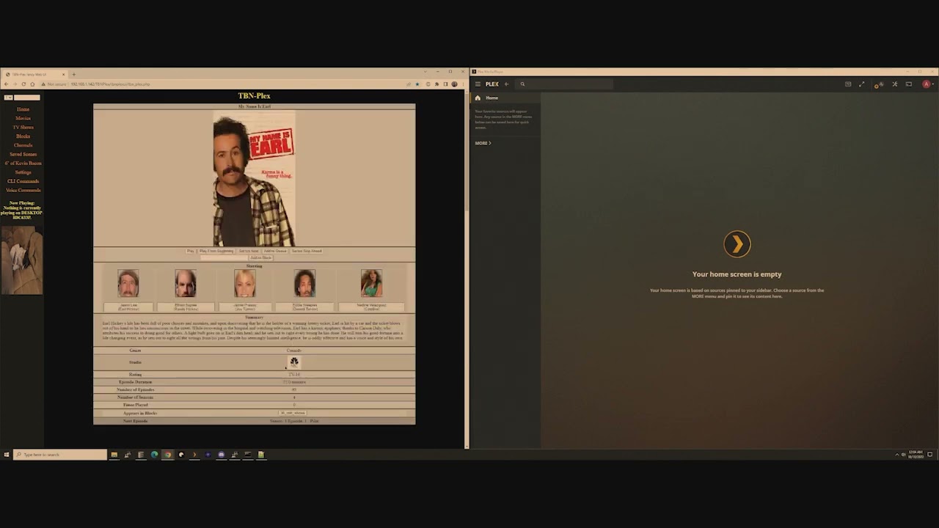Open the Windows Start menu

(6, 455)
